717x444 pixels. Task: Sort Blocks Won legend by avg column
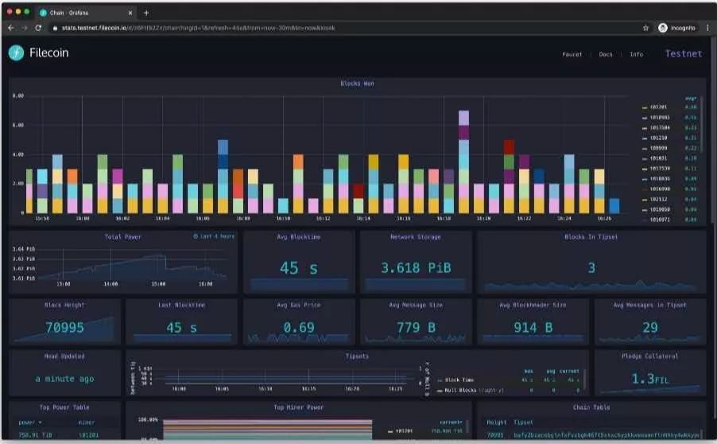691,99
